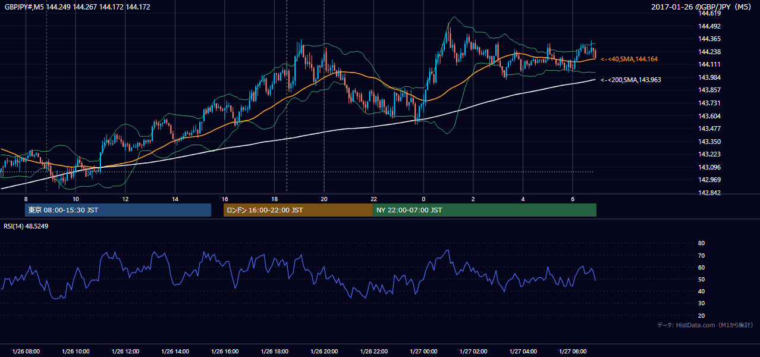Select the 40 SMA label 144.164
The image size is (760, 357).
[629, 59]
